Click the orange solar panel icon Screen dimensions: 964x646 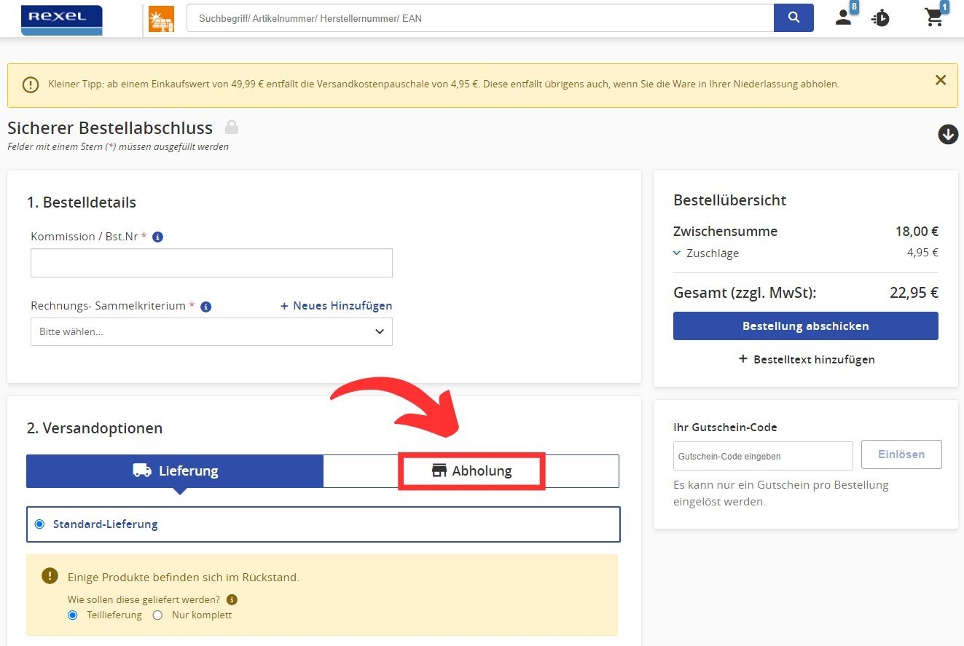tap(161, 20)
